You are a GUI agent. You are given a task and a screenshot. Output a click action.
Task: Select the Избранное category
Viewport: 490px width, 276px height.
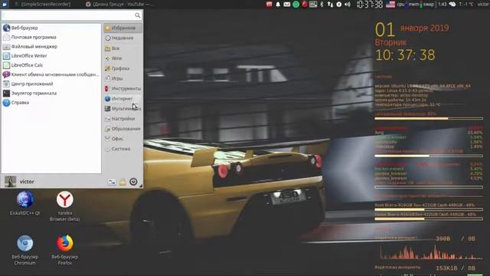(x=122, y=28)
